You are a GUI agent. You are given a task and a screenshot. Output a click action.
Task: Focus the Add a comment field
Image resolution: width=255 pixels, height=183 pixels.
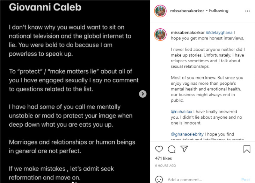click(203, 180)
